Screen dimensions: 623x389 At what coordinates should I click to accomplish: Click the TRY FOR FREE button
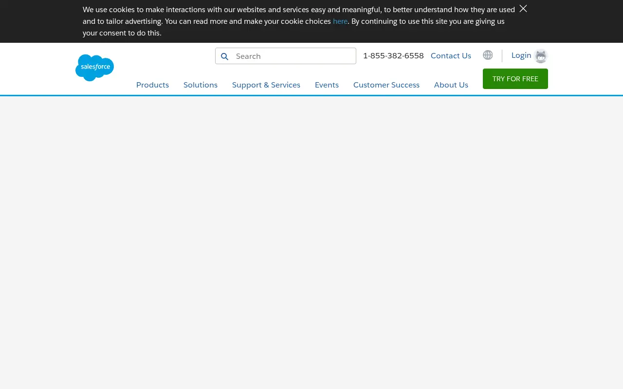coord(515,79)
